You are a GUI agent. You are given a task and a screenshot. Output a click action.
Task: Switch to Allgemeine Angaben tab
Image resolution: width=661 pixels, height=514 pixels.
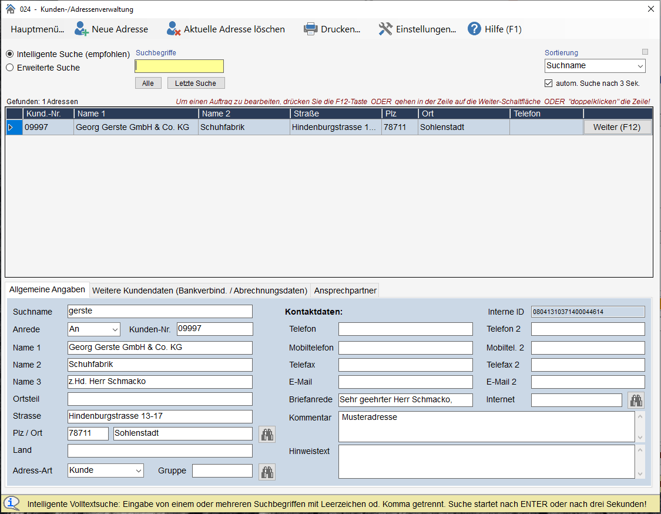click(x=47, y=290)
